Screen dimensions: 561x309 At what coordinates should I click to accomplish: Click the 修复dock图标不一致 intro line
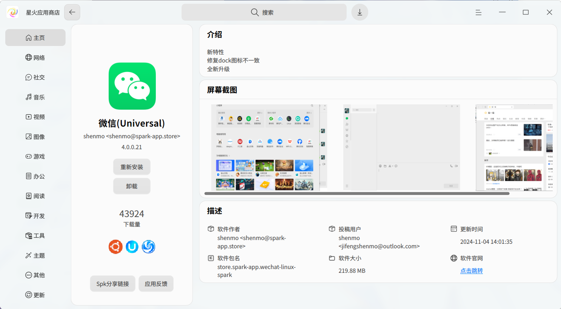click(233, 60)
